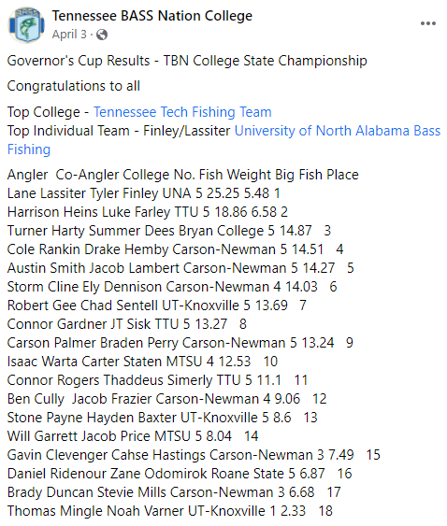Open the Tennessee BASS Nation College profile picture

[x=26, y=25]
